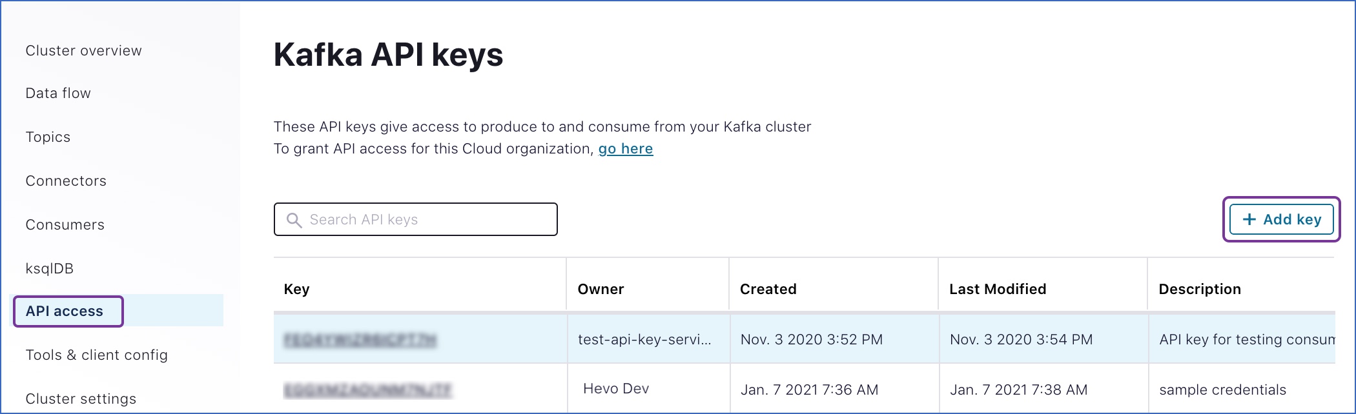Viewport: 1356px width, 414px height.
Task: Select API access in the sidebar
Action: (x=64, y=311)
